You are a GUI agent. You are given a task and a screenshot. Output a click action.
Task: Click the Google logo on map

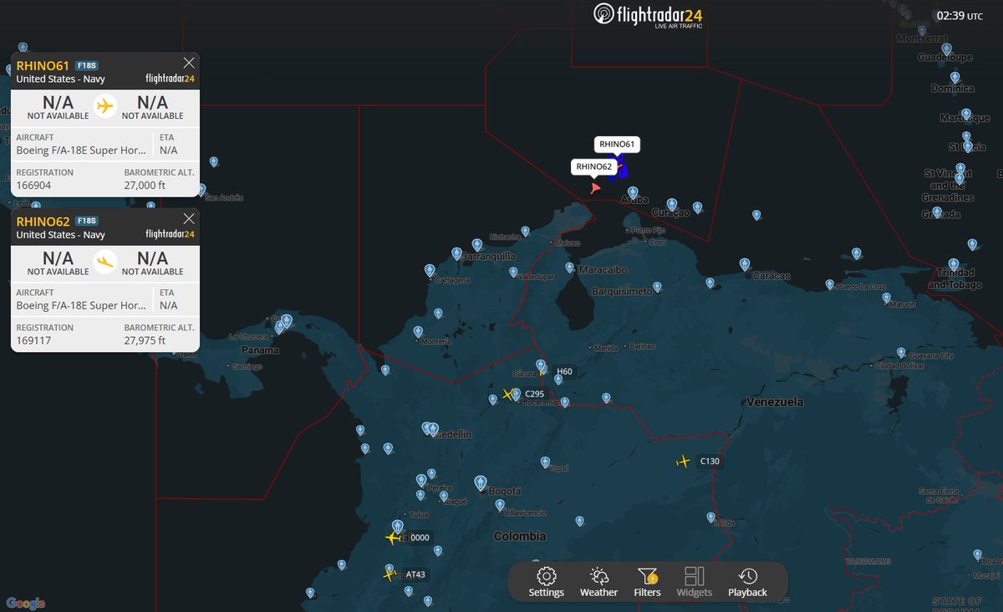25,604
